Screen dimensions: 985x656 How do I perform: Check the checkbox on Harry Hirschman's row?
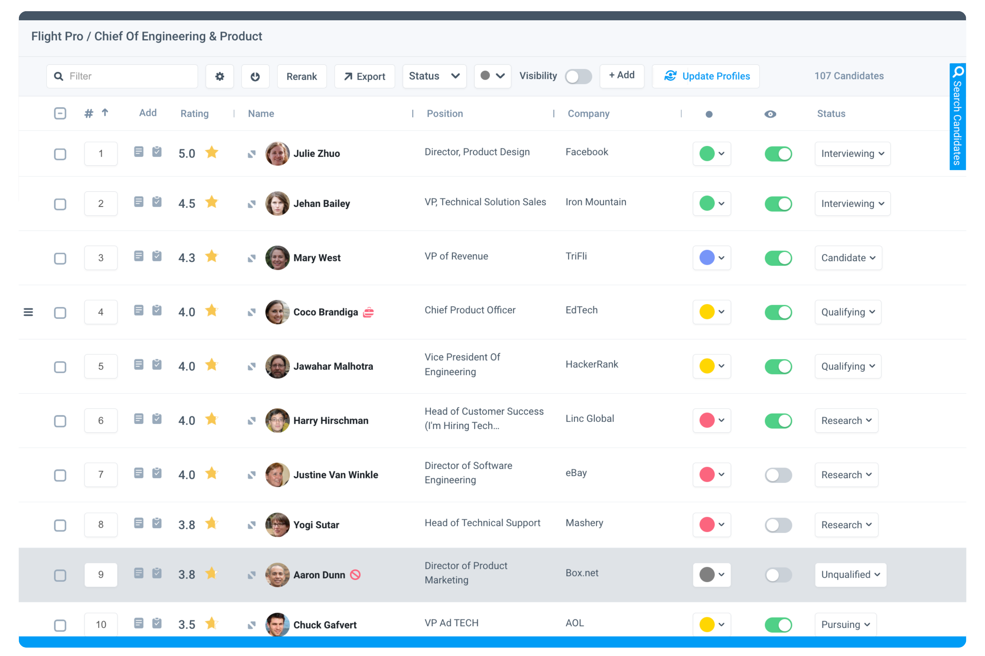[x=60, y=421]
